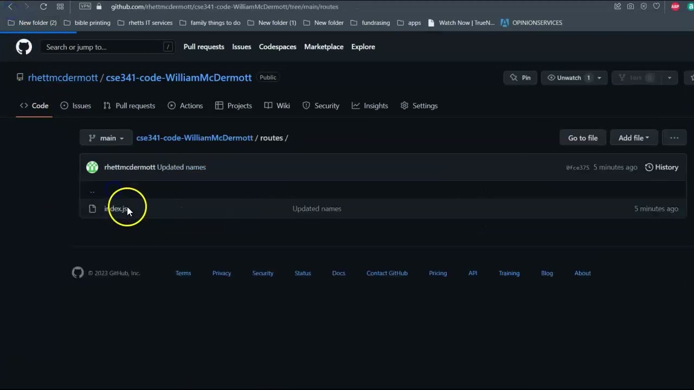The width and height of the screenshot is (694, 390).
Task: Open 'Updated names' commit in index.js row
Action: coord(317,209)
